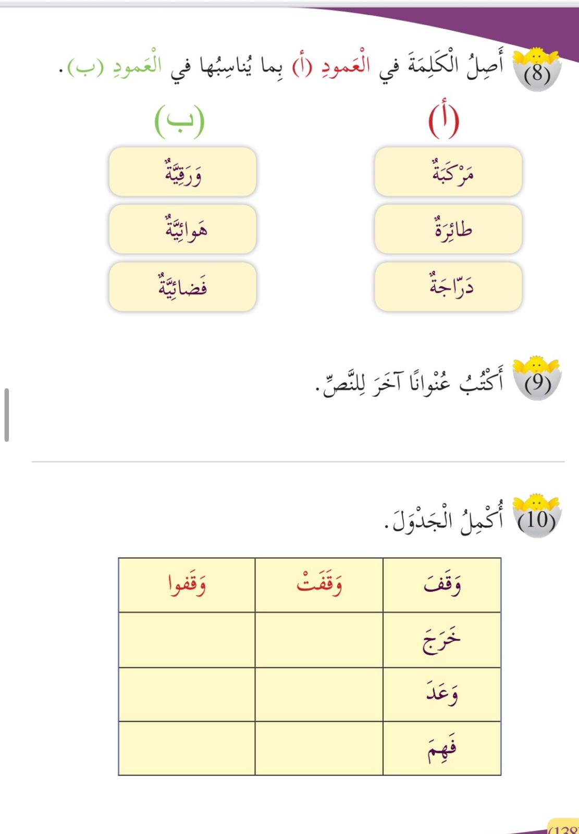Click the table cell containing فَهِمَ
This screenshot has width=579, height=834.
442,749
